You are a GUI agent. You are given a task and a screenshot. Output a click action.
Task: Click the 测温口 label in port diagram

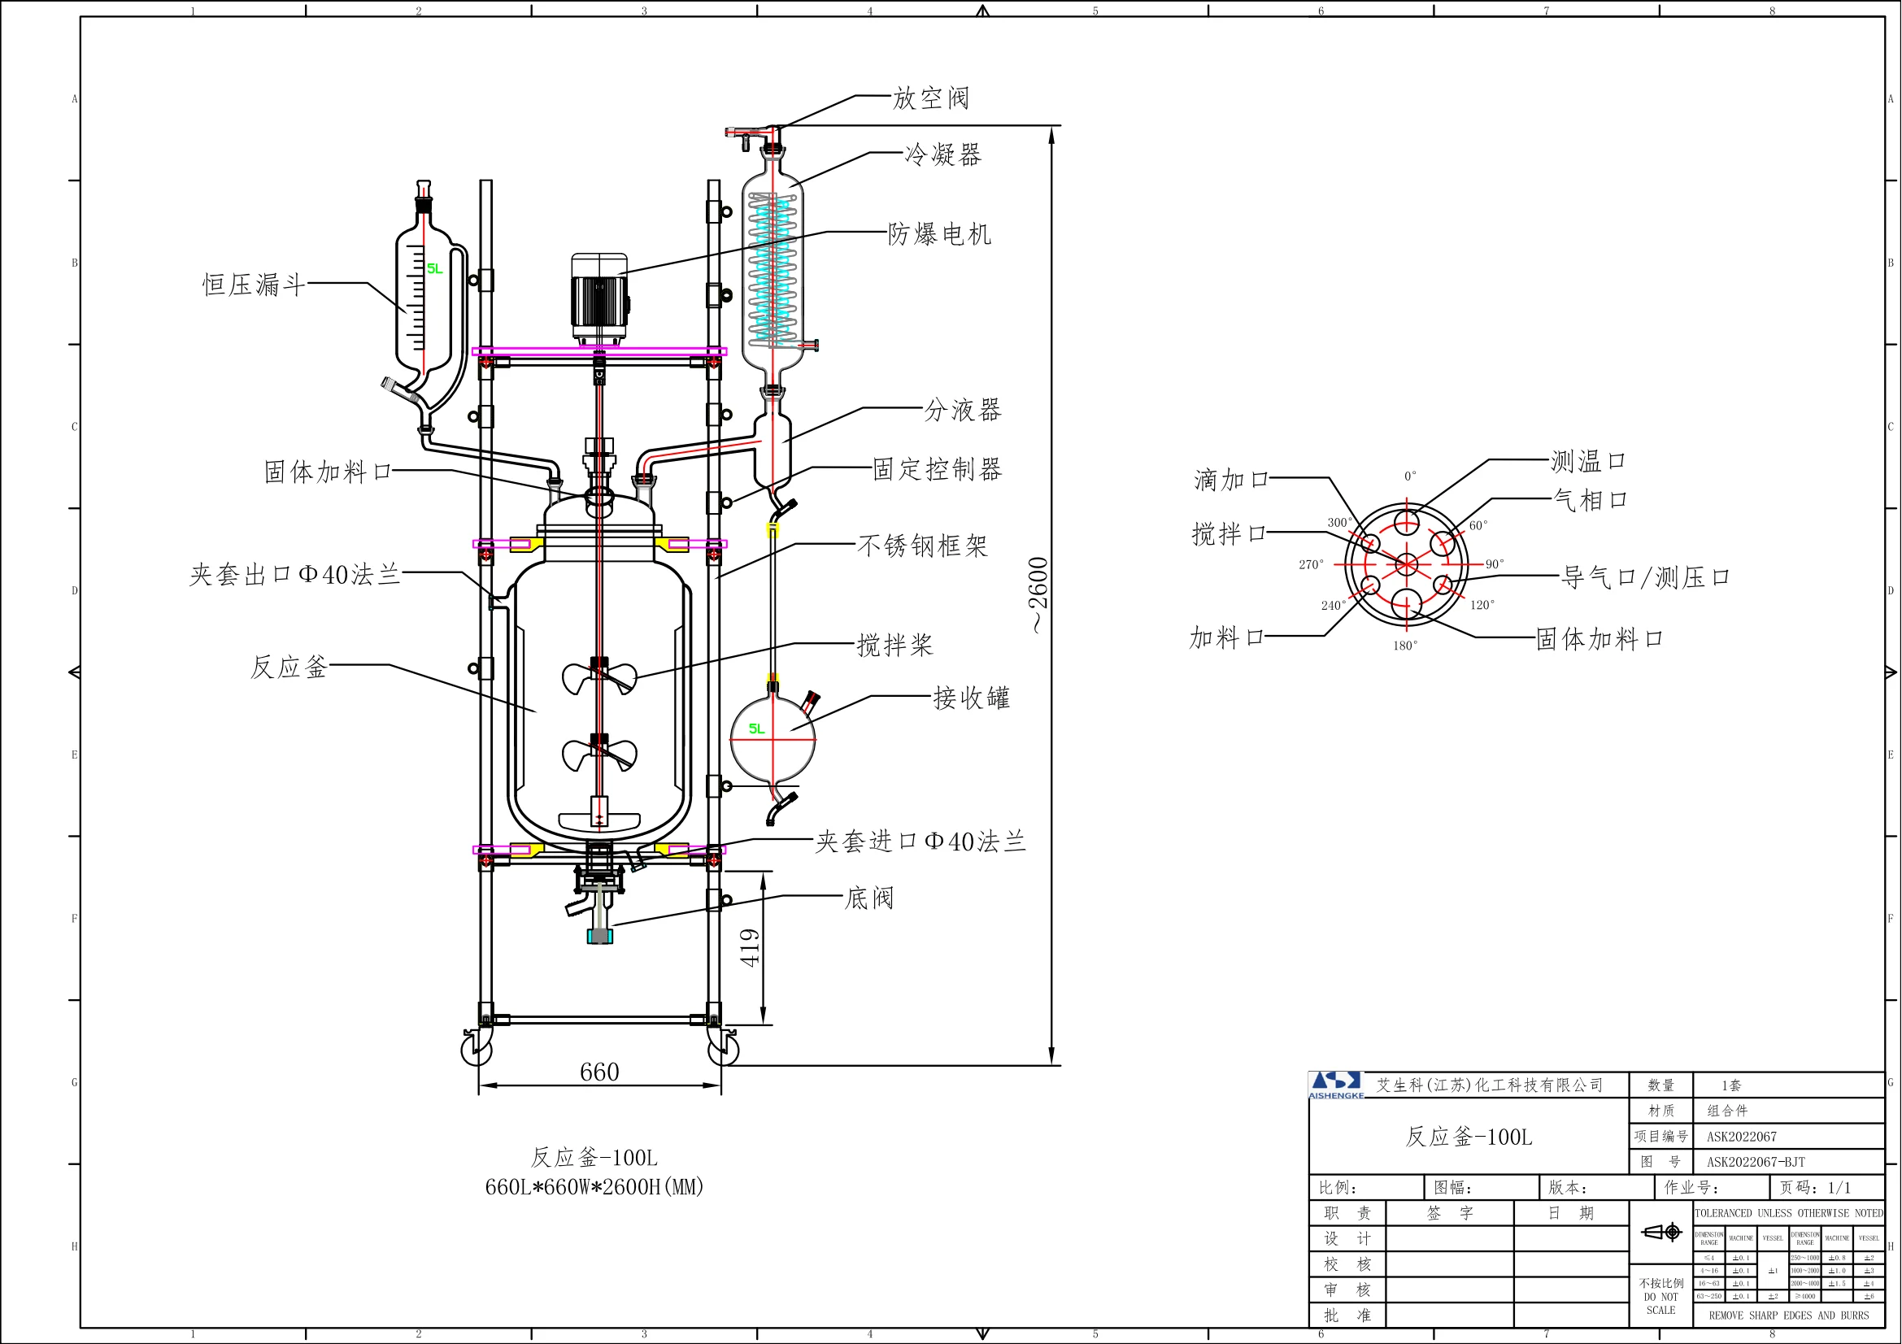[1587, 461]
